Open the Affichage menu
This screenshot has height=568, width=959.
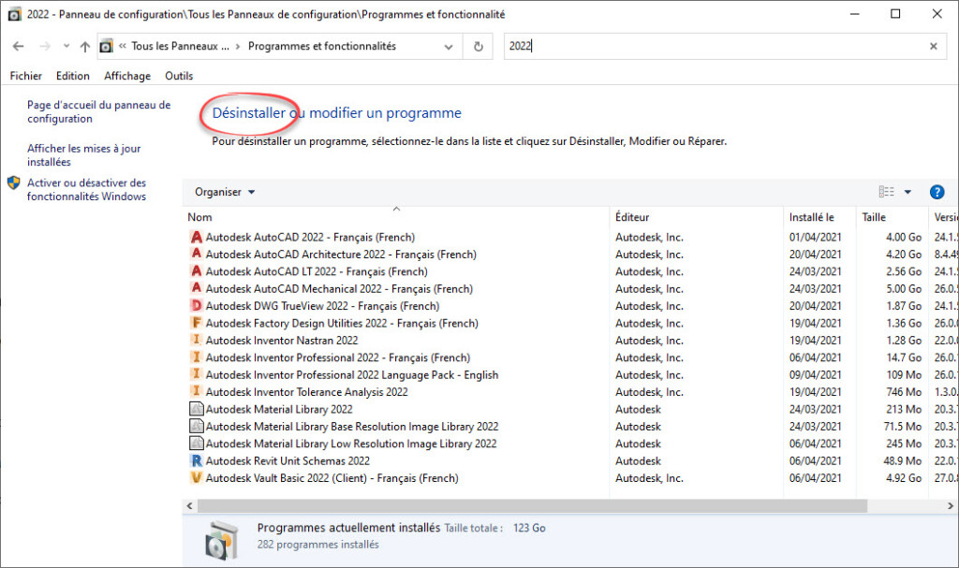126,76
